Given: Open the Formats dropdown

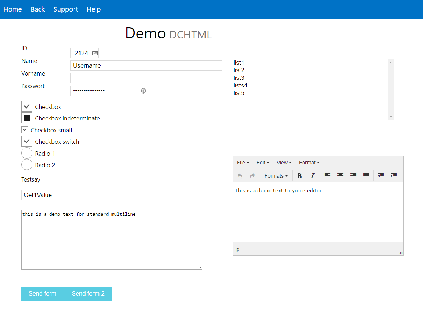Looking at the screenshot, I should coord(276,176).
